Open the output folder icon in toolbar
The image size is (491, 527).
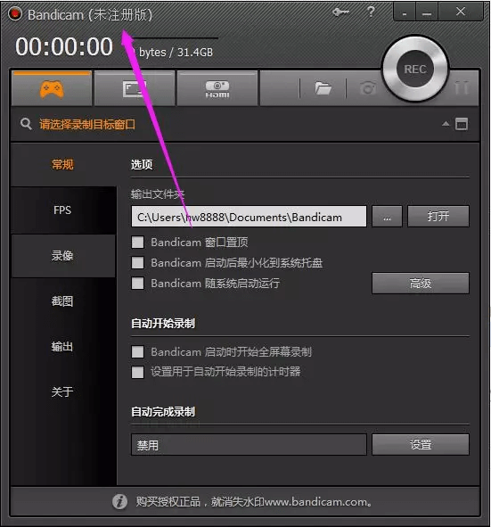(323, 88)
